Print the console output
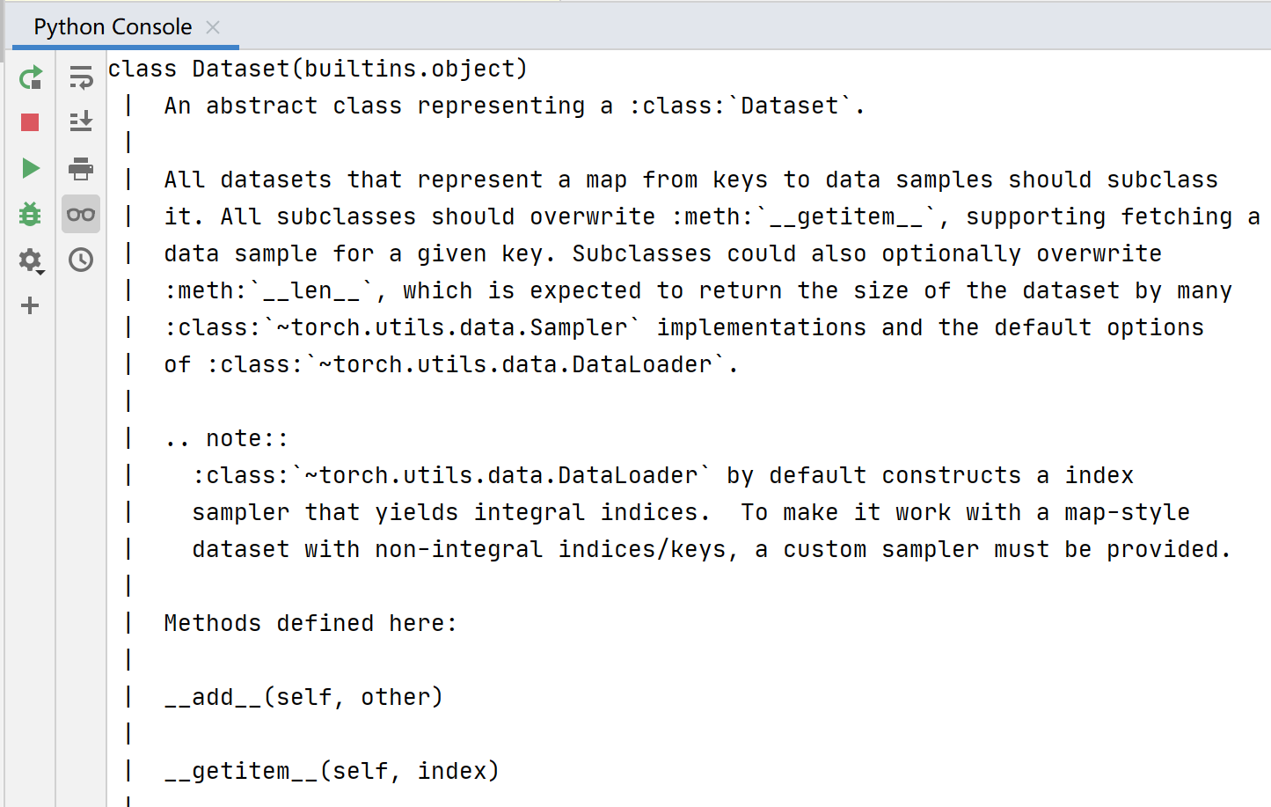1271x807 pixels. (81, 168)
